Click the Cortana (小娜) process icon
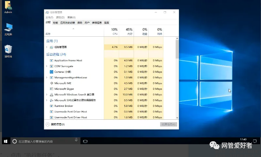This screenshot has width=261, height=157. pyautogui.click(x=51, y=72)
